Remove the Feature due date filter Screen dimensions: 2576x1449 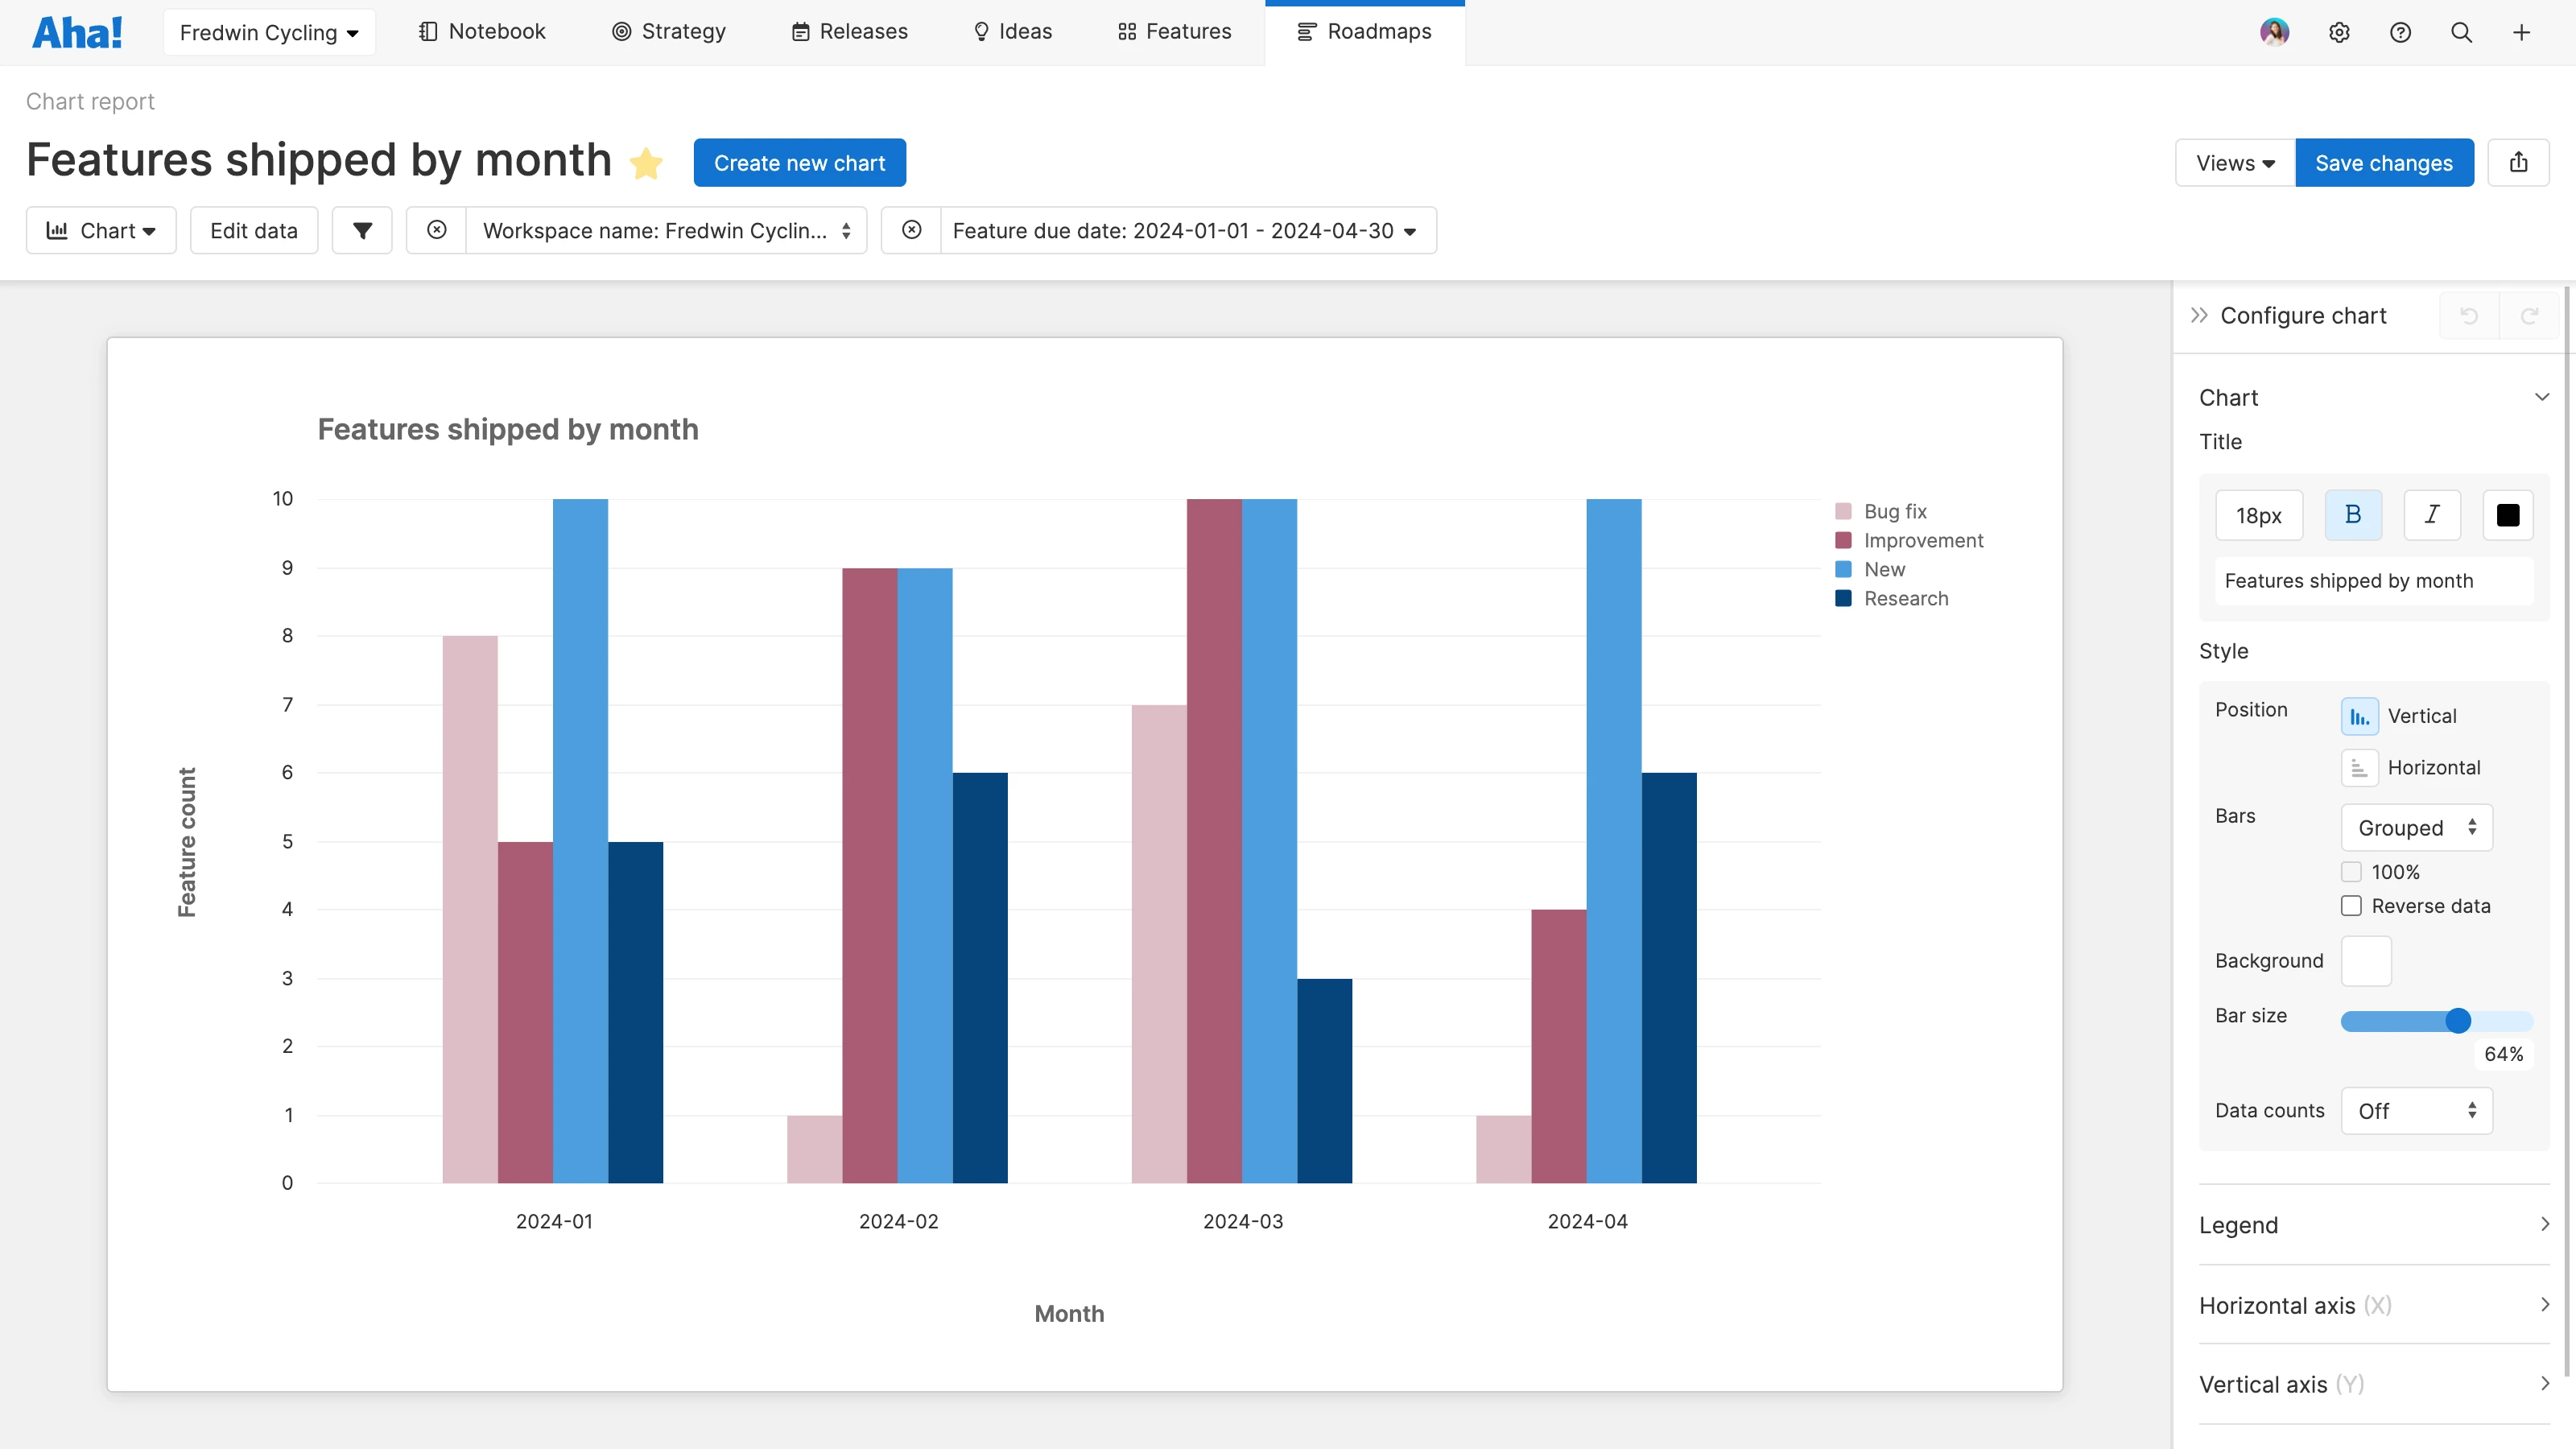pos(911,230)
